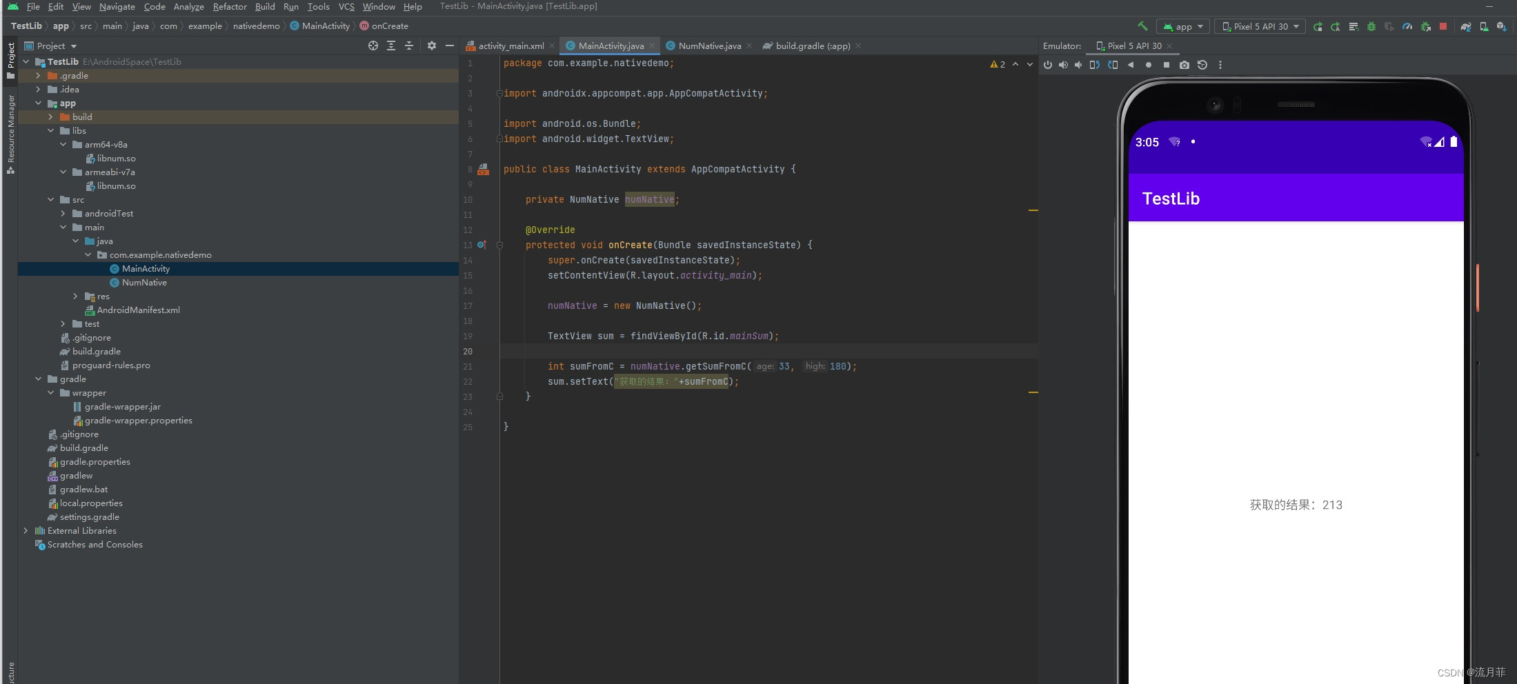This screenshot has height=684, width=1517.
Task: Open Project panel gear settings
Action: pyautogui.click(x=432, y=46)
